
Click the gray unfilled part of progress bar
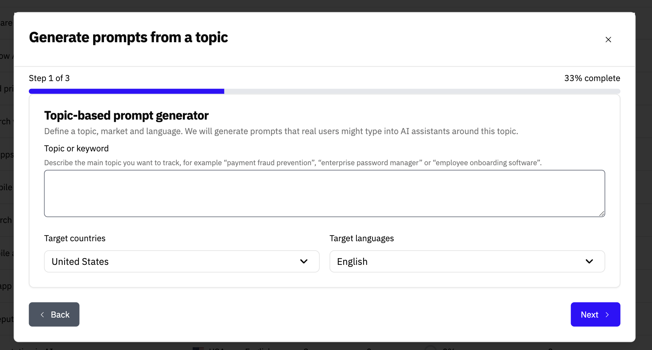coord(422,91)
